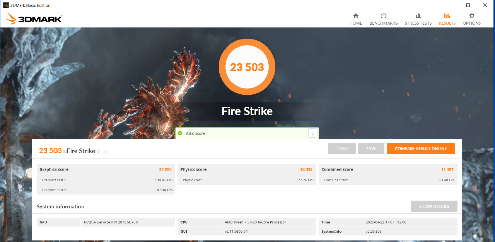Click the Combined score header
The image size is (495, 242).
coord(337,169)
